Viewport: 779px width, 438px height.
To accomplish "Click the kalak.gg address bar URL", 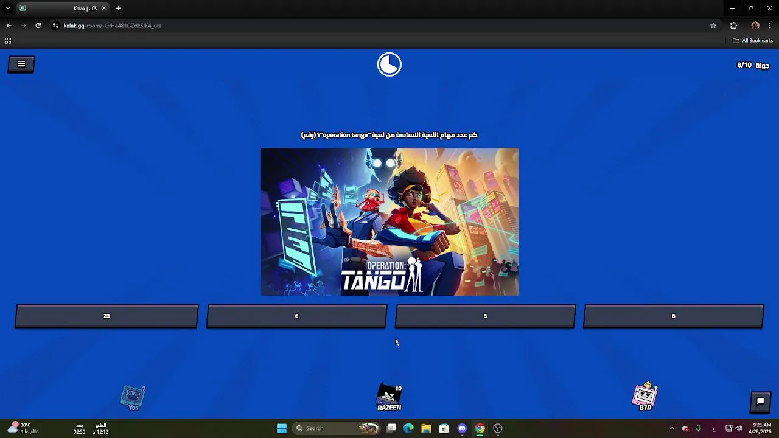I will point(113,26).
